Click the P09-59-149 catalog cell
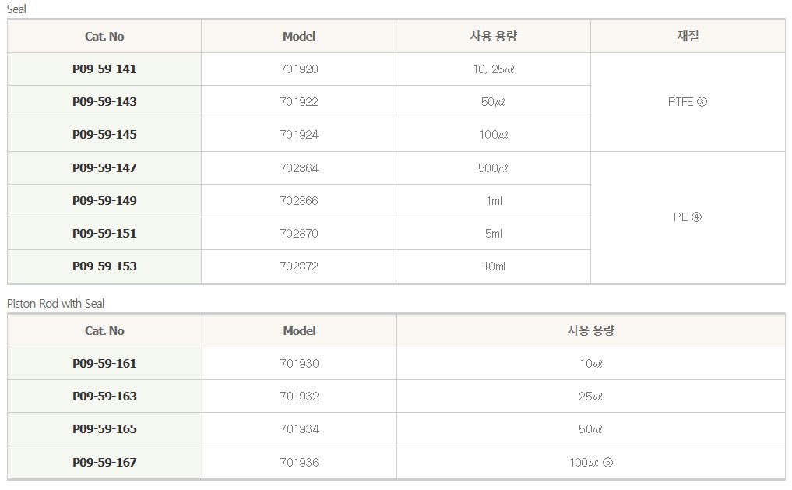Screen dimensions: 792x490 point(104,201)
